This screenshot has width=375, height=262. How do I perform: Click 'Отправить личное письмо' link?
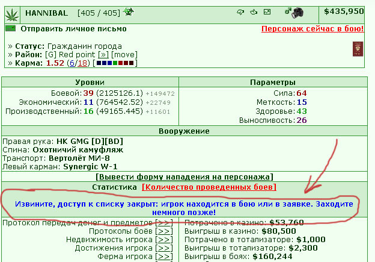[x=73, y=29]
